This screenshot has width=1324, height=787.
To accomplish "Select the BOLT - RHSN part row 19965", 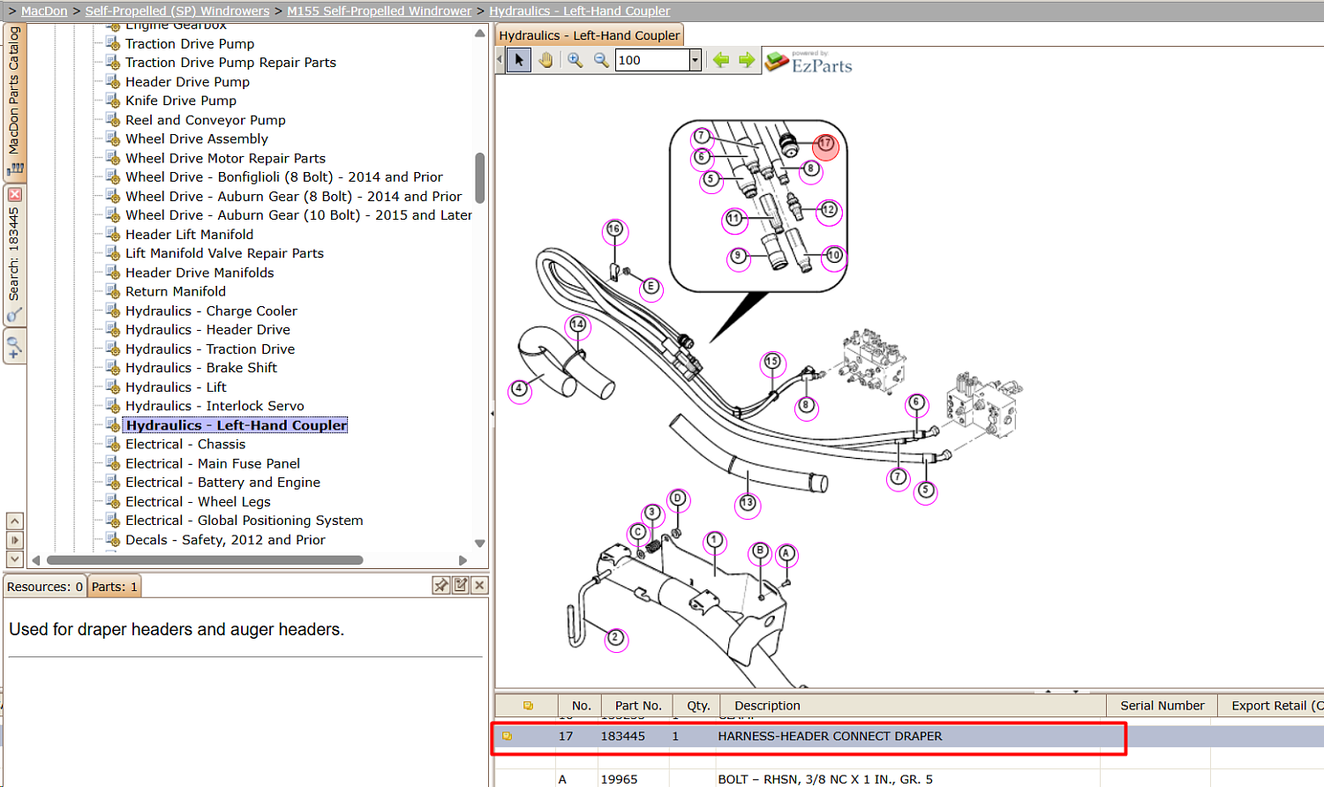I will point(909,779).
